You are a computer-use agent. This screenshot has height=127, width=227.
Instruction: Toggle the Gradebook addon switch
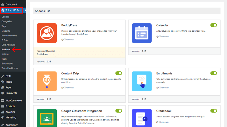pos(214,111)
